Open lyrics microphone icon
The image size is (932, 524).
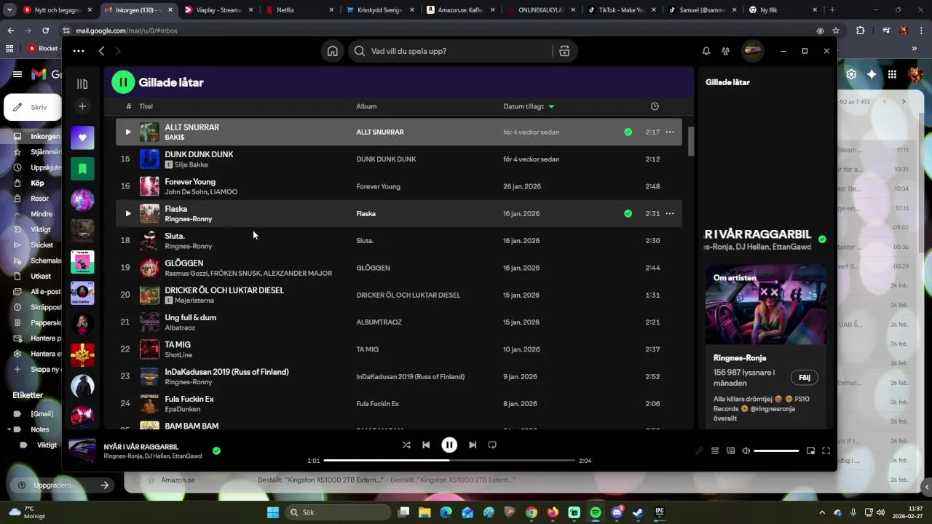699,450
